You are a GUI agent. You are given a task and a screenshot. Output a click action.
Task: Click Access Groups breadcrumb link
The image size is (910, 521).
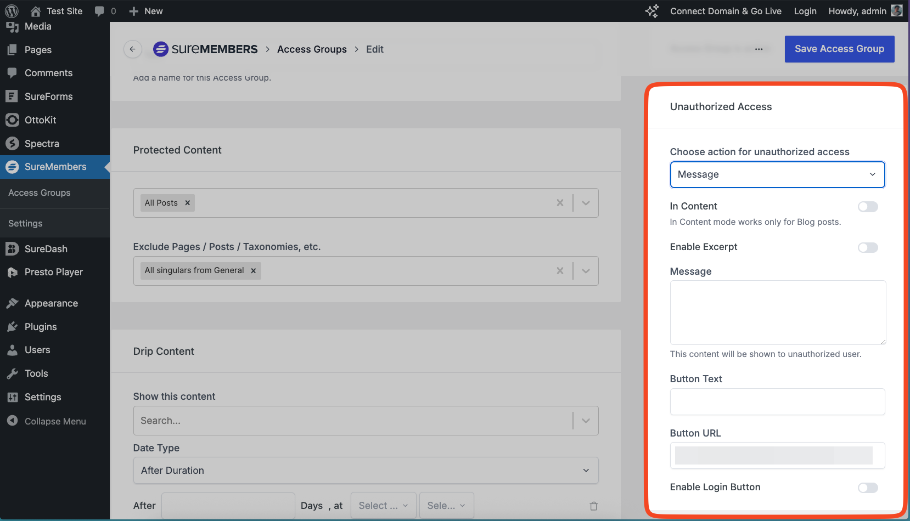point(312,49)
